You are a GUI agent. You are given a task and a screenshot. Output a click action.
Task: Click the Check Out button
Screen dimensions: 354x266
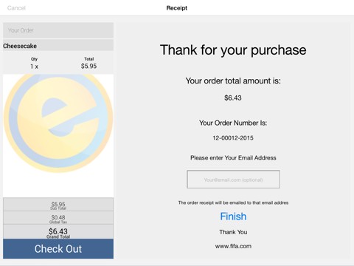[x=58, y=249]
